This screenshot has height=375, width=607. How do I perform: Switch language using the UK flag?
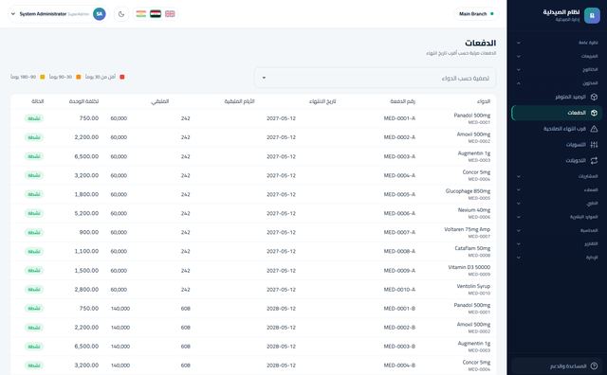[x=170, y=14]
